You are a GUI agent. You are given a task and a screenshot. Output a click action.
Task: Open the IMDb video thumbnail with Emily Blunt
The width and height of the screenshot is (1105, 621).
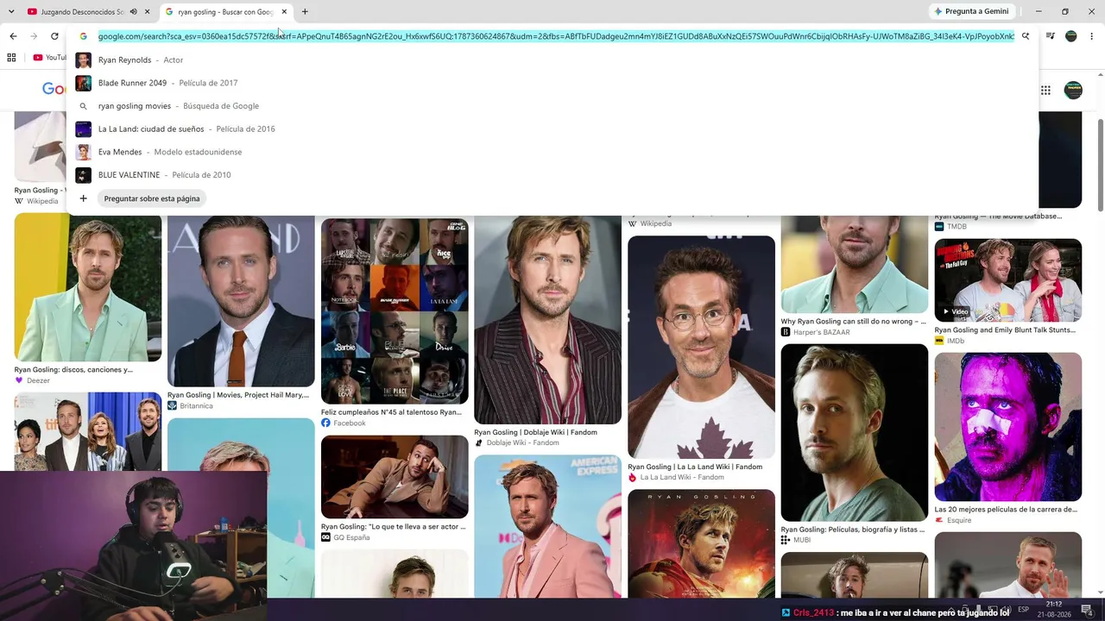[x=1008, y=280]
